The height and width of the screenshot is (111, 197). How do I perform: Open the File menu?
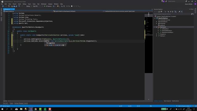click(x=2, y=4)
